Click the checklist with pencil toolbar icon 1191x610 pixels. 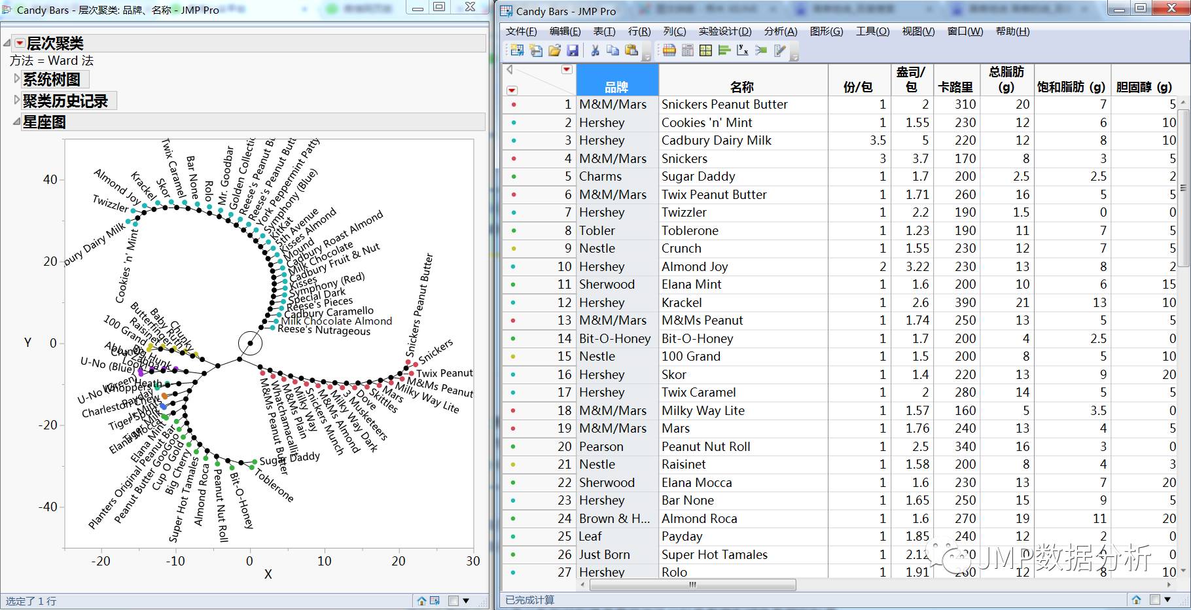pyautogui.click(x=779, y=50)
